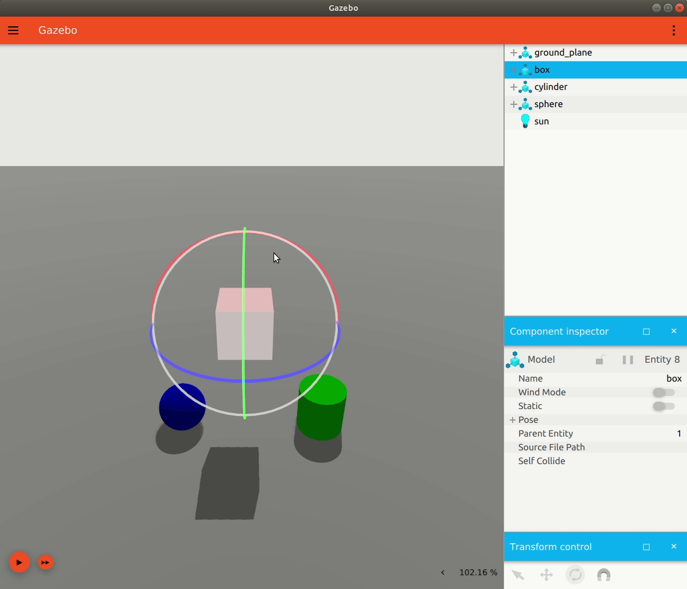Toggle the Wind Mode switch
Image resolution: width=687 pixels, height=589 pixels.
pos(664,392)
